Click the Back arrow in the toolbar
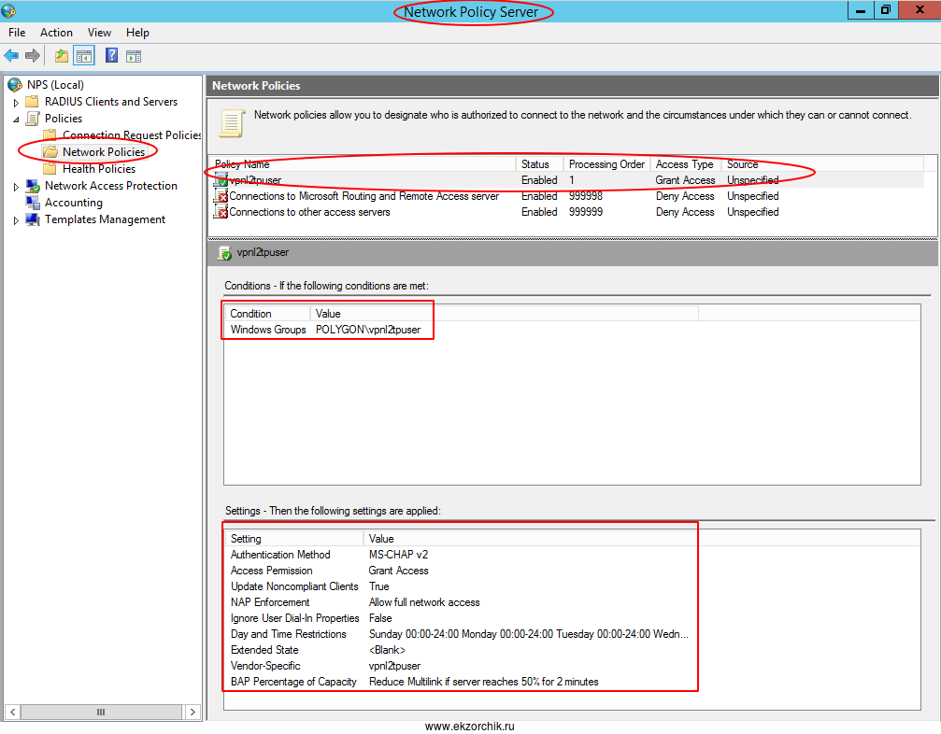 point(11,56)
